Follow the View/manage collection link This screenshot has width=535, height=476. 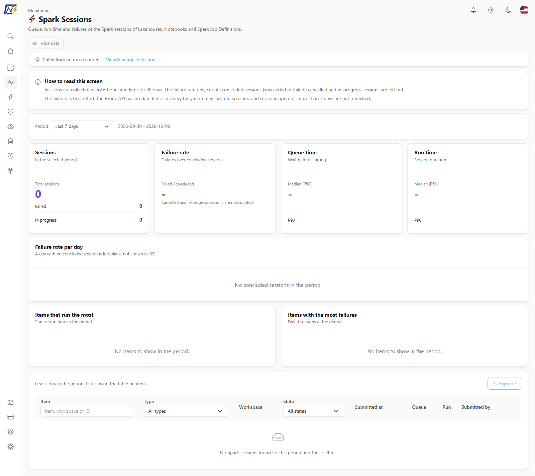click(x=133, y=60)
